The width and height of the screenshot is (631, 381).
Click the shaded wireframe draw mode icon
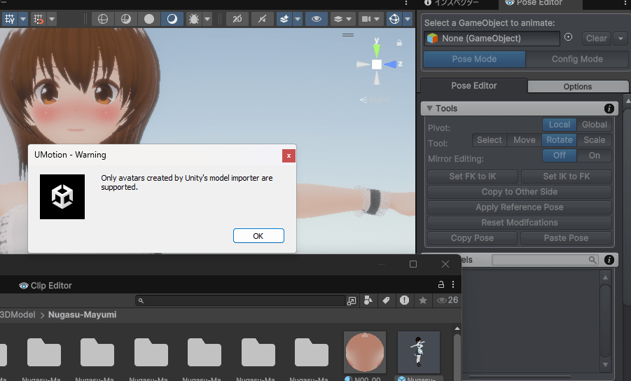coord(126,19)
